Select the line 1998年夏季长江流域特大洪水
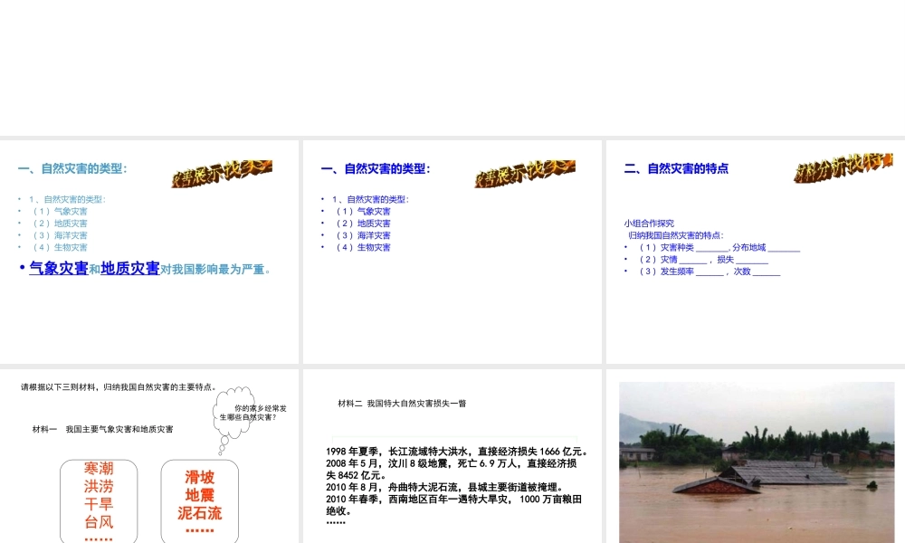Screen dimensions: 905x543 click(x=456, y=452)
